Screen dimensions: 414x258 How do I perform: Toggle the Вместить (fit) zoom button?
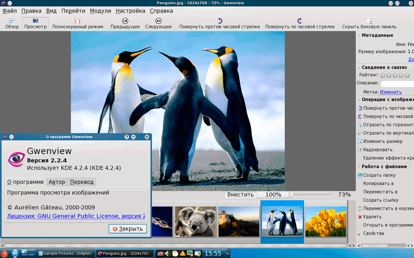(x=241, y=194)
